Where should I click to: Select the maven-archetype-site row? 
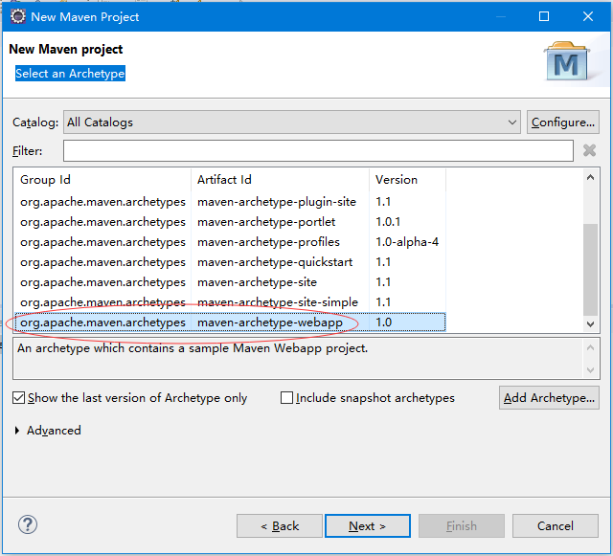(x=230, y=282)
